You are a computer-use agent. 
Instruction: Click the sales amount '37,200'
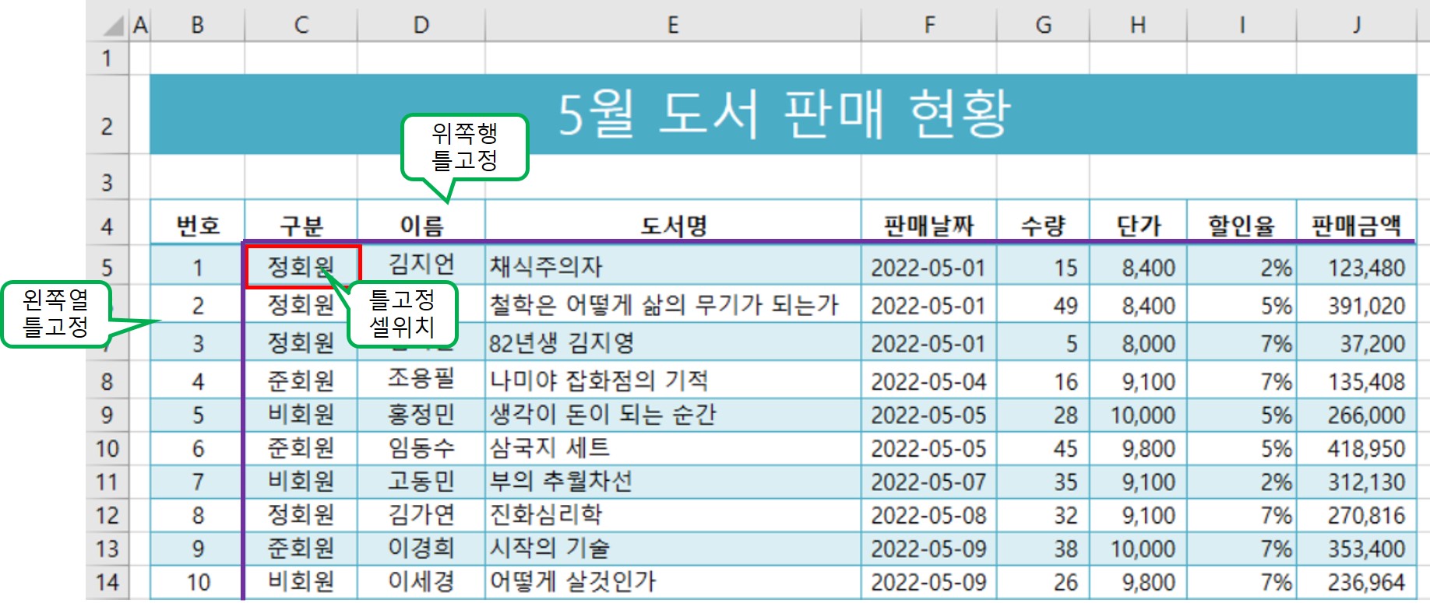[x=1357, y=343]
